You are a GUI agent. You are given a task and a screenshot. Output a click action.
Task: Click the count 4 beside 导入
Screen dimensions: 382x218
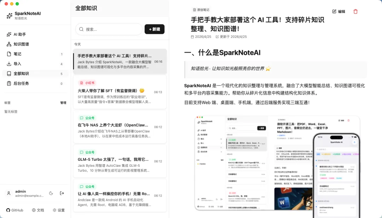point(62,64)
